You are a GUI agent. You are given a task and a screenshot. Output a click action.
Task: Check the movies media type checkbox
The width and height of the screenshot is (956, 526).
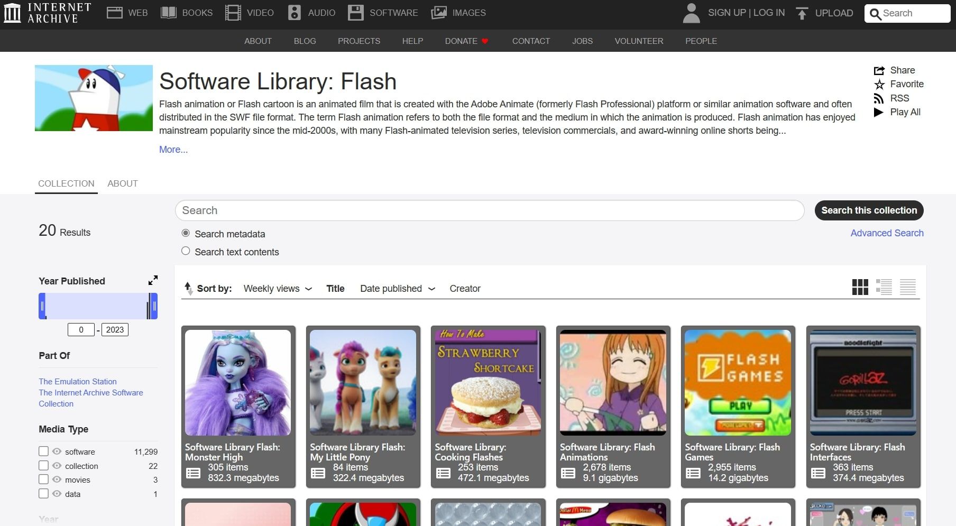43,479
